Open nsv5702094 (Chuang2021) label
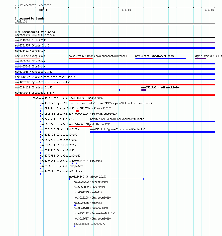 click(57, 119)
